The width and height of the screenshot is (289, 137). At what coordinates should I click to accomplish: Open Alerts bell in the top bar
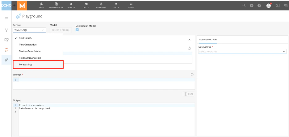(x=71, y=6)
